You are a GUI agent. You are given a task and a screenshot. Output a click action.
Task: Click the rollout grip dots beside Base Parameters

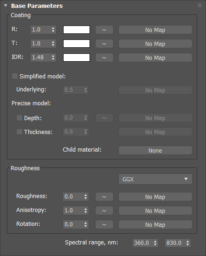click(200, 6)
